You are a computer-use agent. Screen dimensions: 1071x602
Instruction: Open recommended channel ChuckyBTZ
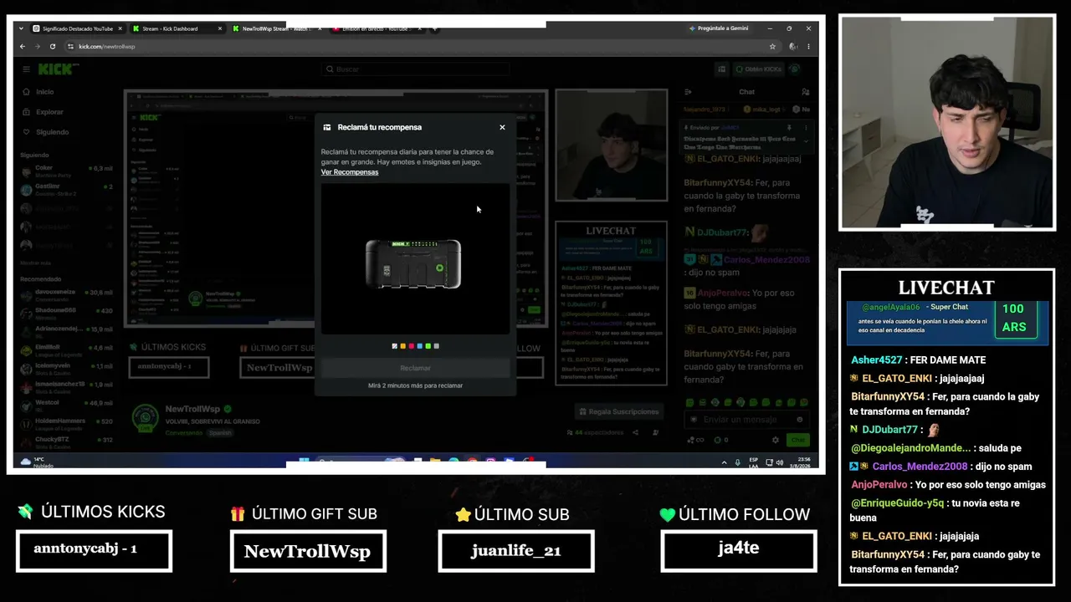tap(67, 441)
